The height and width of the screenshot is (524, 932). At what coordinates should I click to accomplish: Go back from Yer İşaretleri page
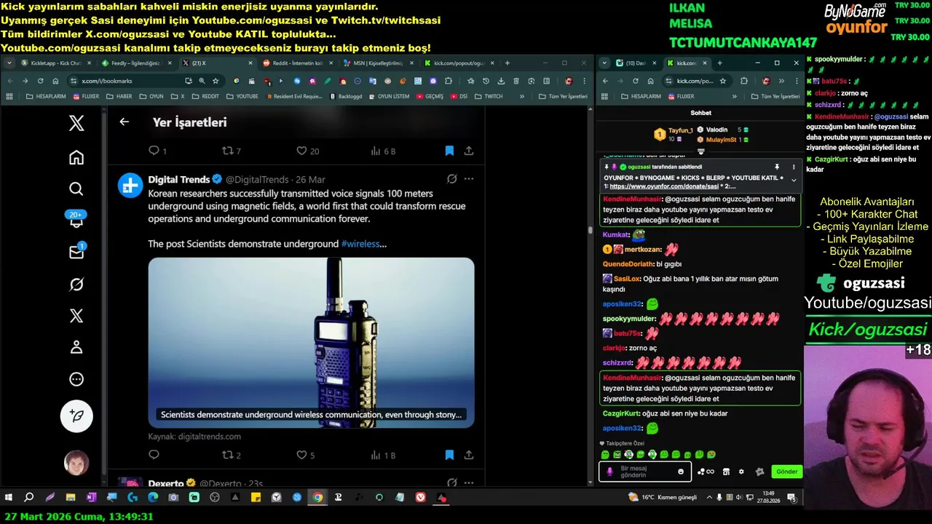[x=124, y=122]
